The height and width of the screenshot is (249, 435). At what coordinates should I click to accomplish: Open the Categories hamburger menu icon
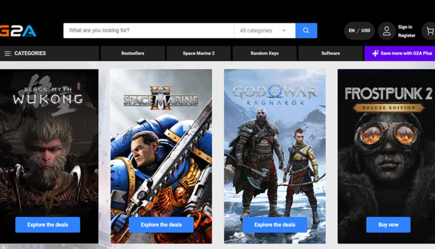click(x=8, y=54)
